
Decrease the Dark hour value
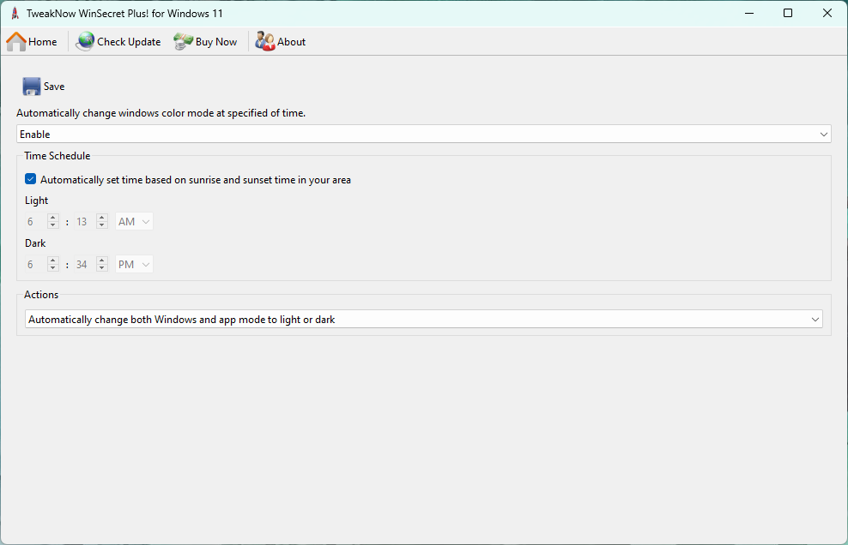(53, 268)
